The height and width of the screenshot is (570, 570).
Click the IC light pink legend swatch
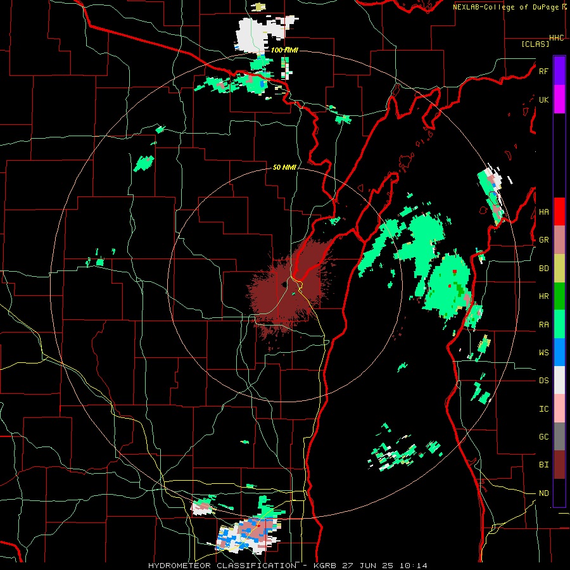point(559,408)
